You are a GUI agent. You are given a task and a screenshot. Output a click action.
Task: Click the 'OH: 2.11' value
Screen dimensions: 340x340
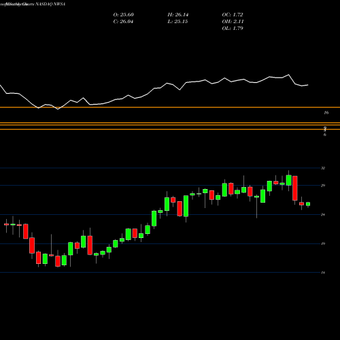pos(233,22)
